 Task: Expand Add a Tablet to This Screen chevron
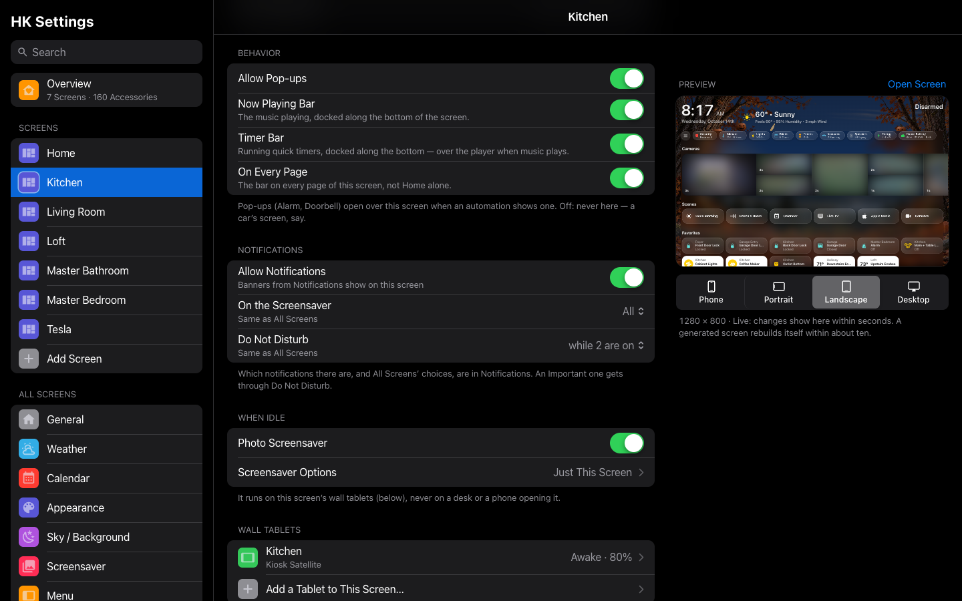(x=641, y=589)
